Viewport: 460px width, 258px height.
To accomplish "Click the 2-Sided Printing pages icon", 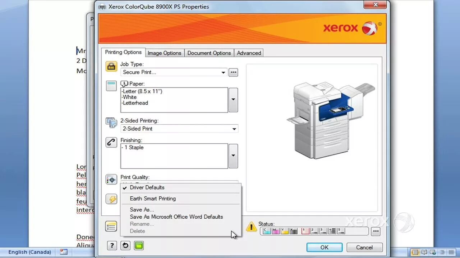I will click(111, 123).
